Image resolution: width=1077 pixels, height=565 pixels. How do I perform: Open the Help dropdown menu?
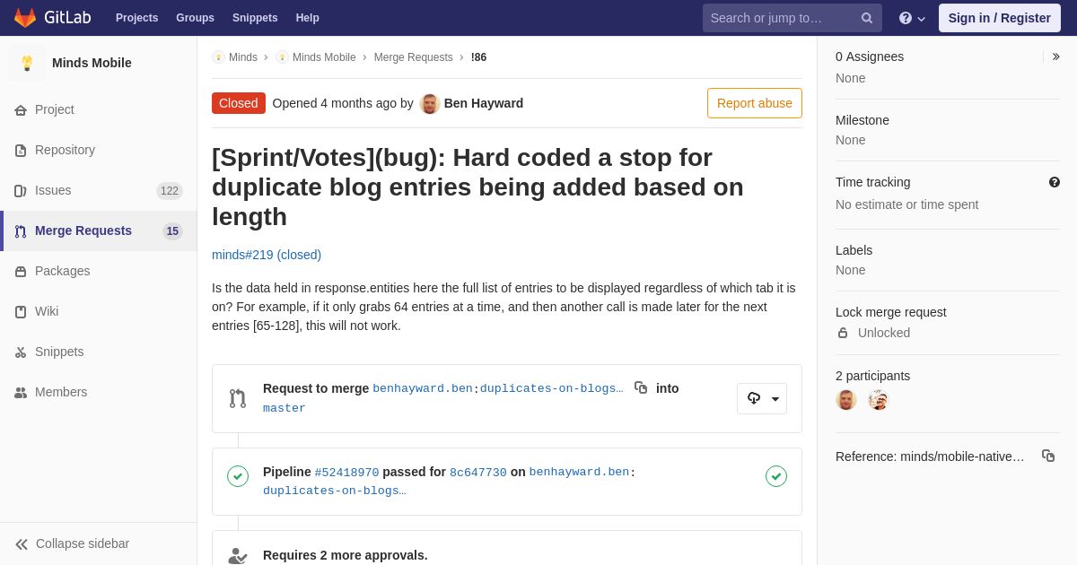pyautogui.click(x=912, y=18)
